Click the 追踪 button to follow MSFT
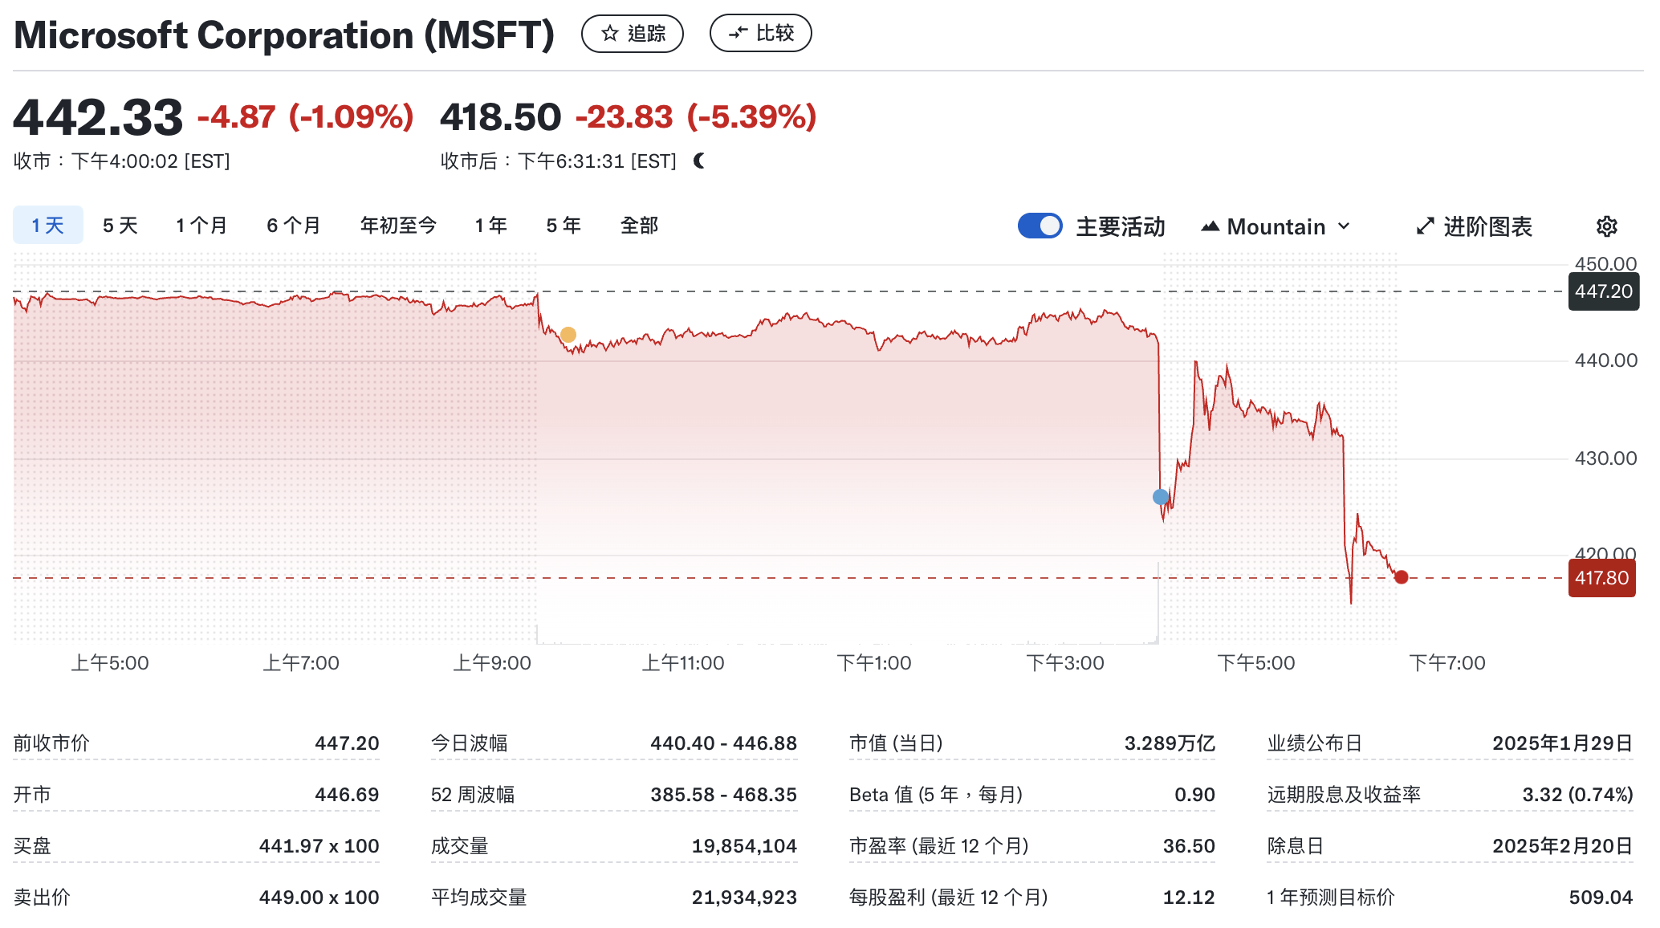 click(633, 33)
